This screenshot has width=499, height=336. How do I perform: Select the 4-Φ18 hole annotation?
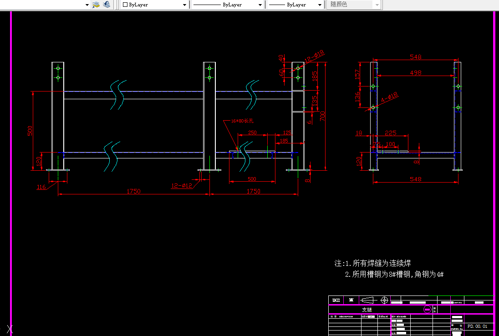click(390, 97)
